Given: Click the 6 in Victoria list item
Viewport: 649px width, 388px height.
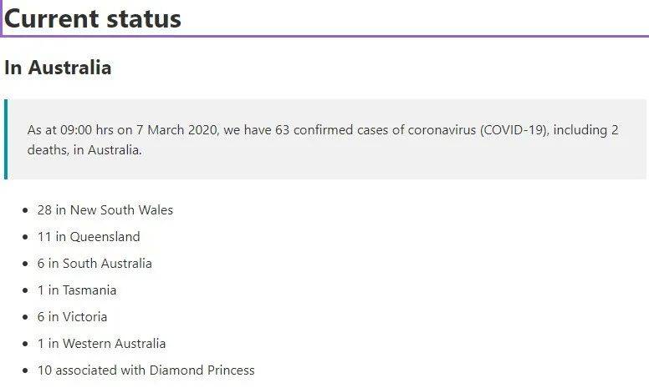Looking at the screenshot, I should pyautogui.click(x=72, y=317).
